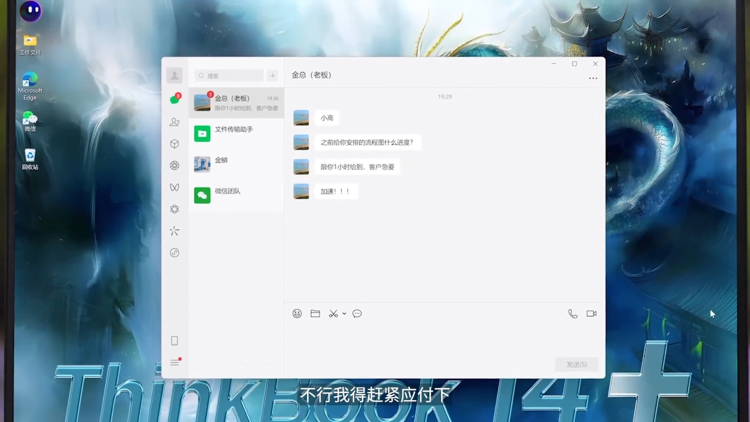This screenshot has width=750, height=422.
Task: Open the 回收站 recycle bin
Action: tap(30, 159)
